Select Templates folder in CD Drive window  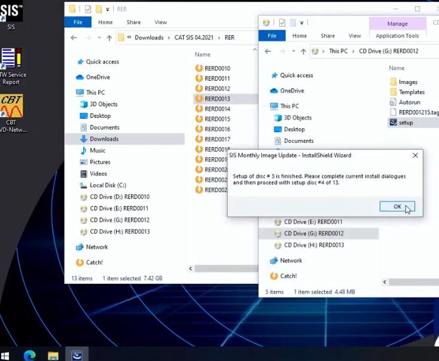[411, 92]
